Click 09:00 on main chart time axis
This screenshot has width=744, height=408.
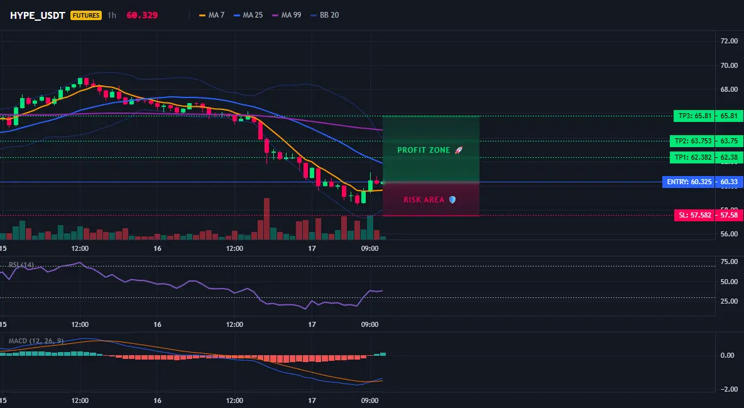[369, 248]
